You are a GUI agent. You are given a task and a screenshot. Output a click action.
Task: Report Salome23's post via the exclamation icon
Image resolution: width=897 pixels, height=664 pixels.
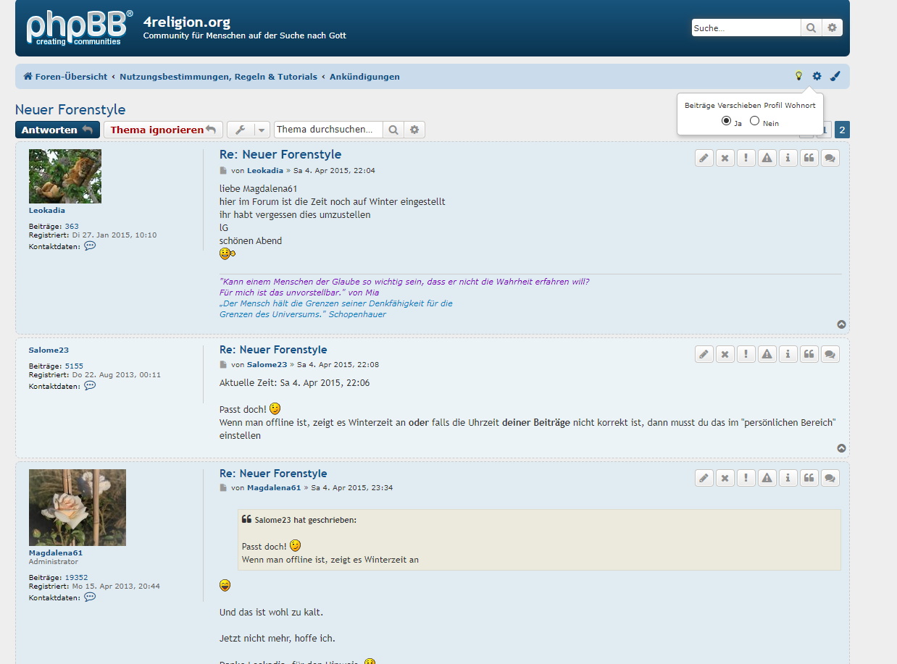pyautogui.click(x=746, y=353)
